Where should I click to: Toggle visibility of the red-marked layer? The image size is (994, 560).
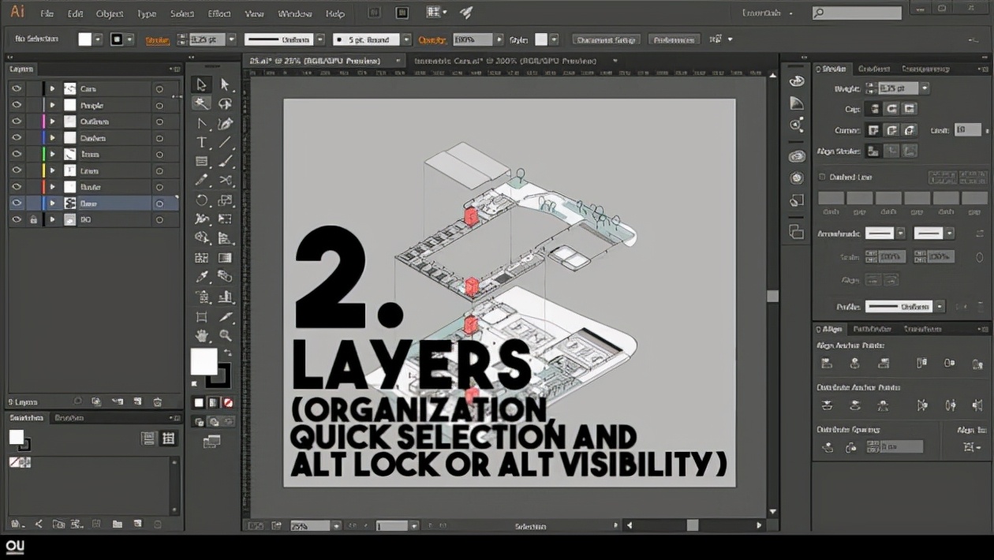coord(17,187)
